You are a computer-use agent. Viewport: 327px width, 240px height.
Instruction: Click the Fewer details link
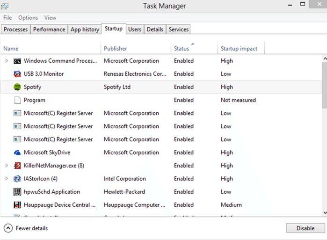(x=32, y=228)
